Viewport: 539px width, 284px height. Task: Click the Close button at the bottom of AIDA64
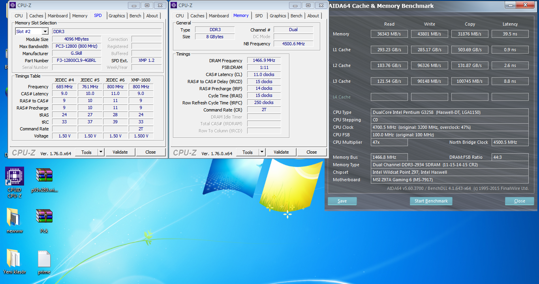click(520, 201)
